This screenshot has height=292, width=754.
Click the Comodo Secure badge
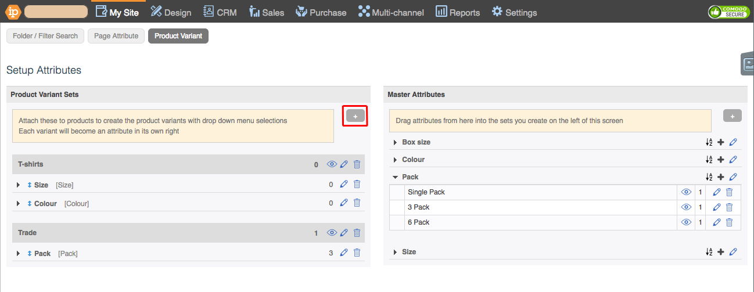[728, 12]
